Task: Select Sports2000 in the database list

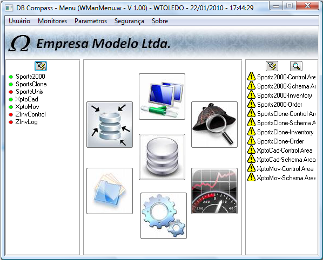Action: (30, 77)
